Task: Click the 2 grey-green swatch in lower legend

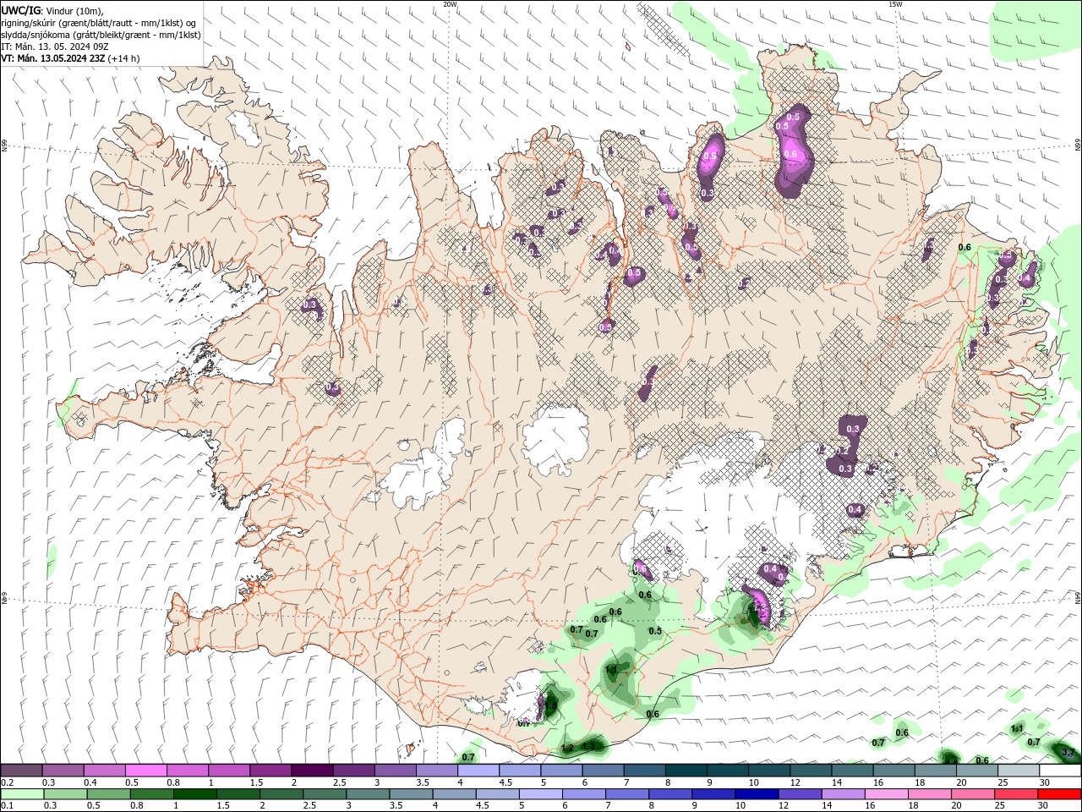Action: 281,794
